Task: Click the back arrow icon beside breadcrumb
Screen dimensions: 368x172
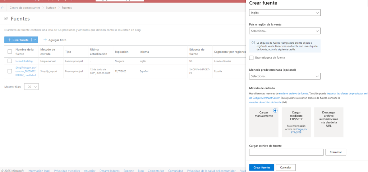Action: click(3, 7)
